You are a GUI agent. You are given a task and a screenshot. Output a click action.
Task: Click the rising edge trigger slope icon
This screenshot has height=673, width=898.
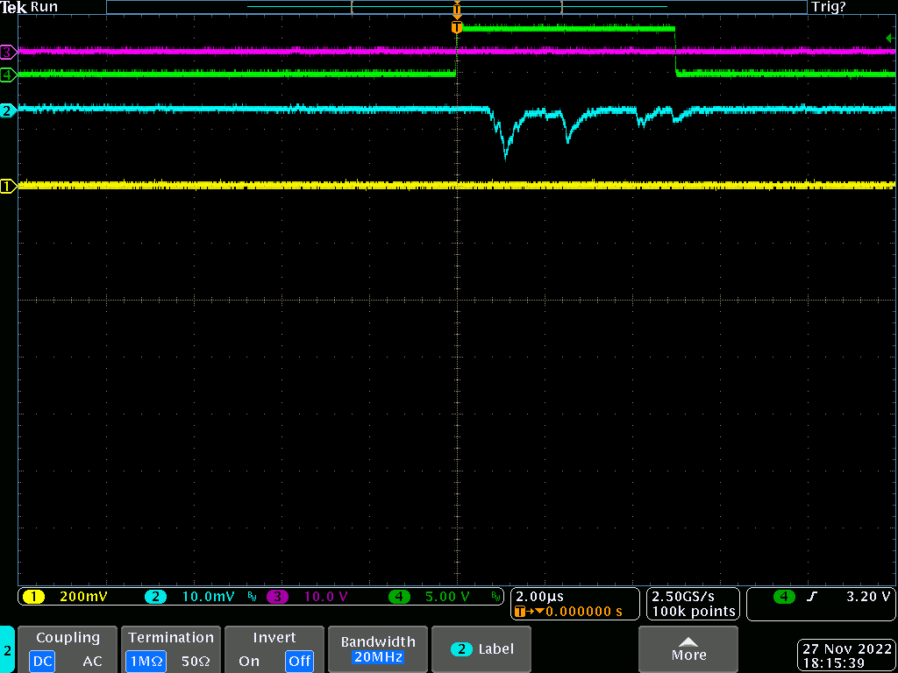pyautogui.click(x=812, y=597)
